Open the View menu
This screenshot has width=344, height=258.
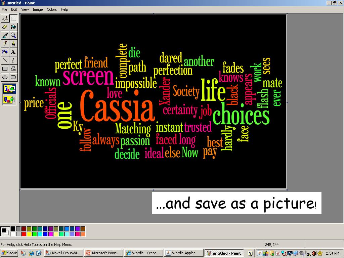click(25, 9)
